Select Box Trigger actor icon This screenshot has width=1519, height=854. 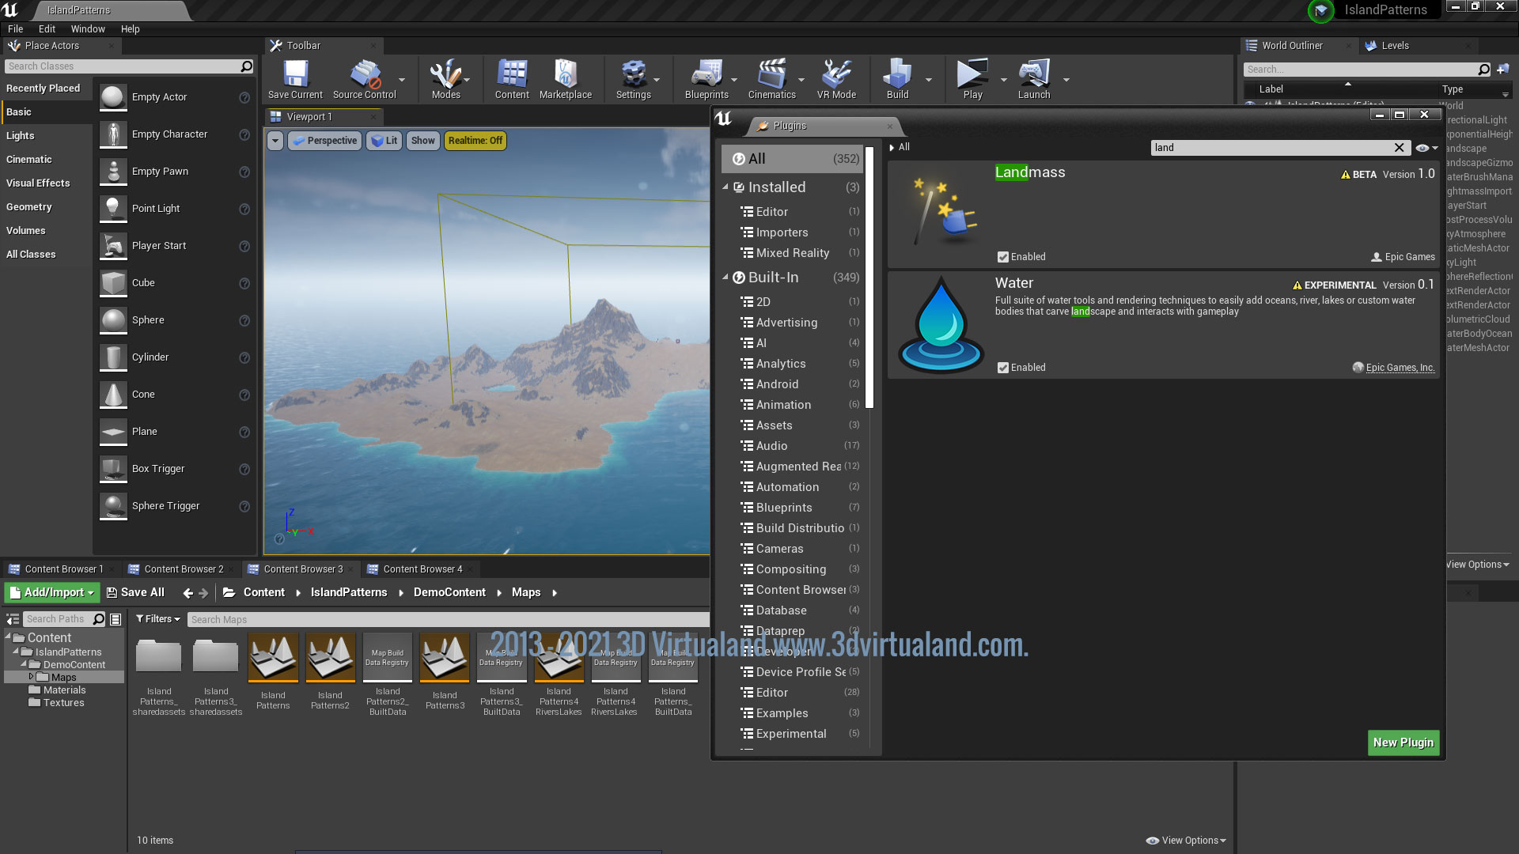(x=113, y=469)
